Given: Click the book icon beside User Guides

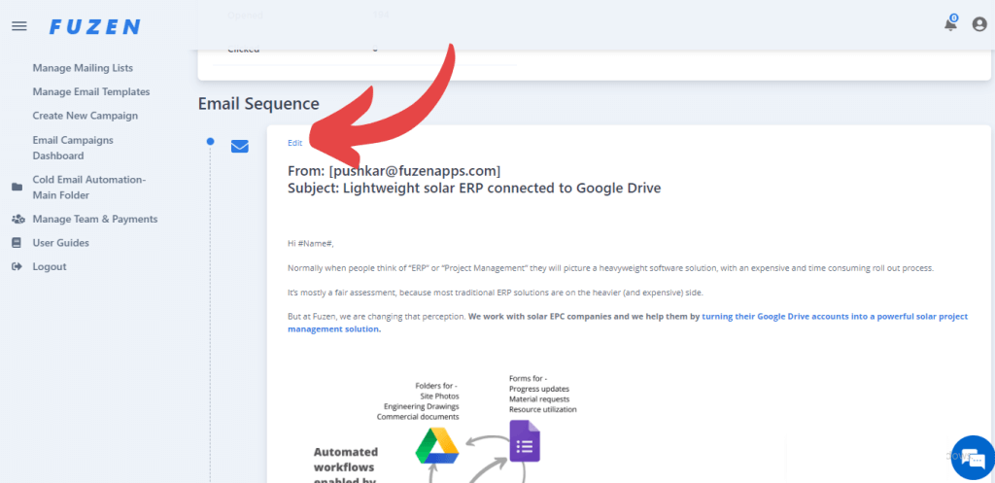Looking at the screenshot, I should (17, 242).
